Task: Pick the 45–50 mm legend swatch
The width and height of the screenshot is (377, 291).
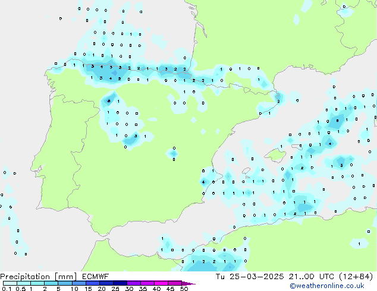Action: click(175, 283)
